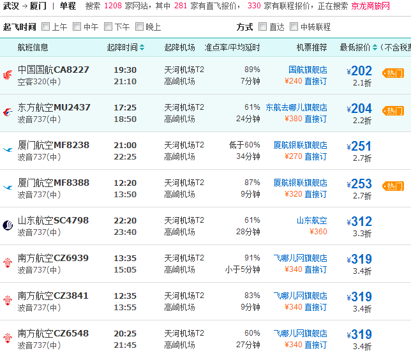Viewport: 411px width, 353px height.
Task: Click the China Eastern logo beside MU2437
Action: click(8, 112)
